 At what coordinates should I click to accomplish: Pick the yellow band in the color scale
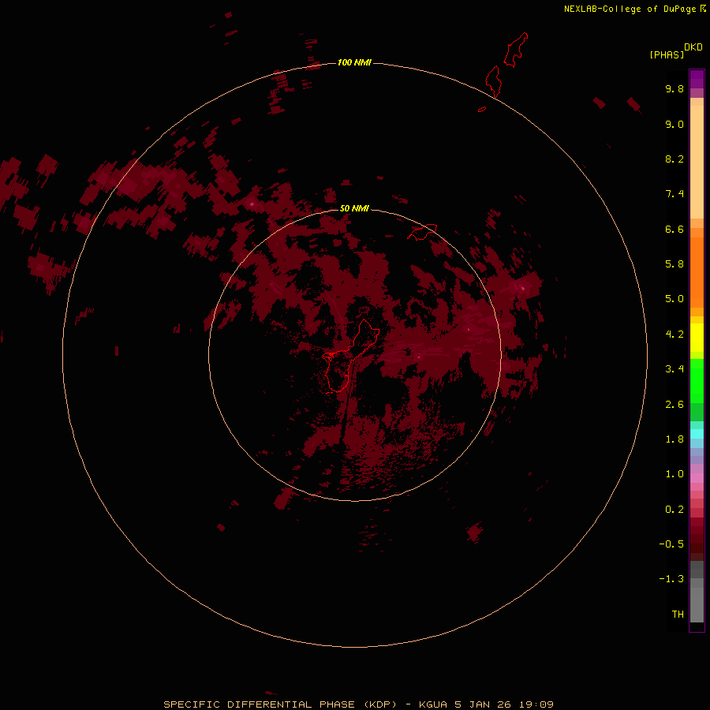tap(697, 338)
